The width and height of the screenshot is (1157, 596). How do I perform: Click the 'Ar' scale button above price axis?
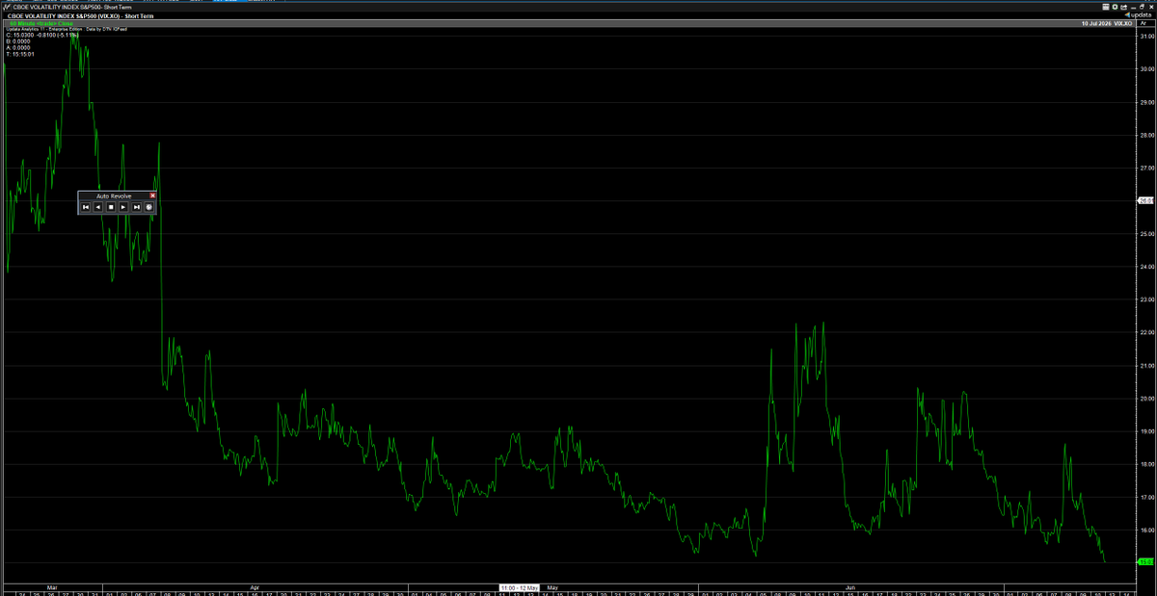click(1144, 23)
